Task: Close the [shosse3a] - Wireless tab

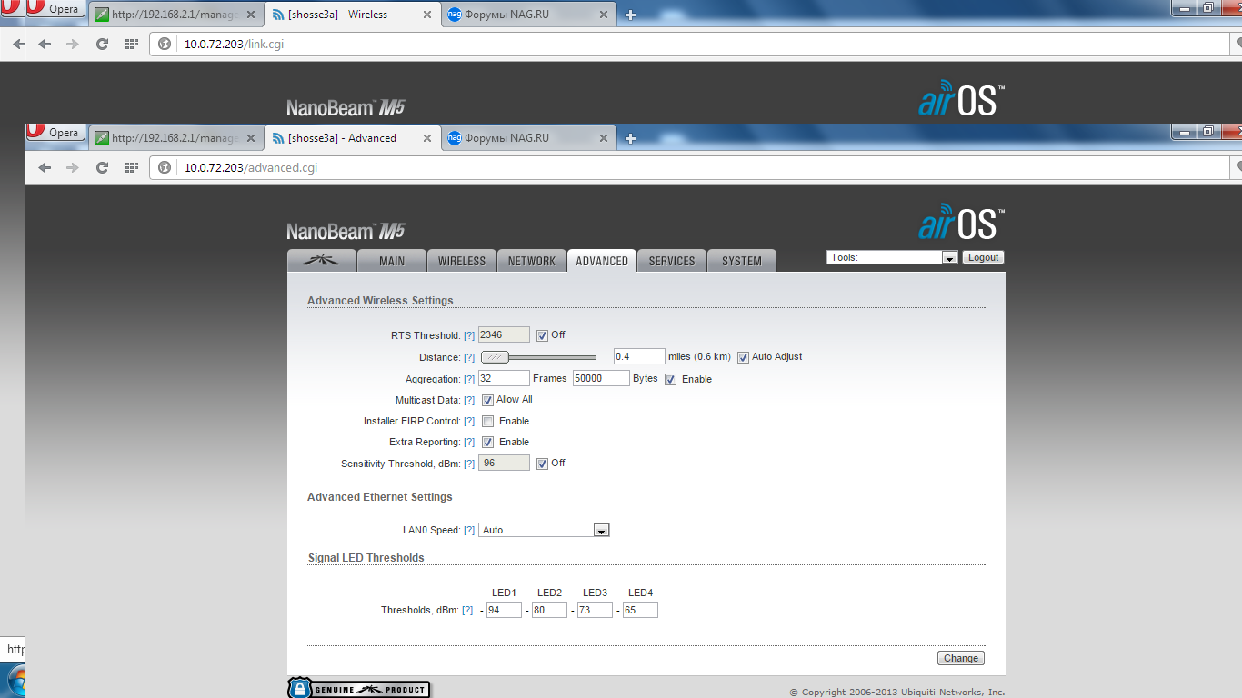Action: tap(427, 15)
